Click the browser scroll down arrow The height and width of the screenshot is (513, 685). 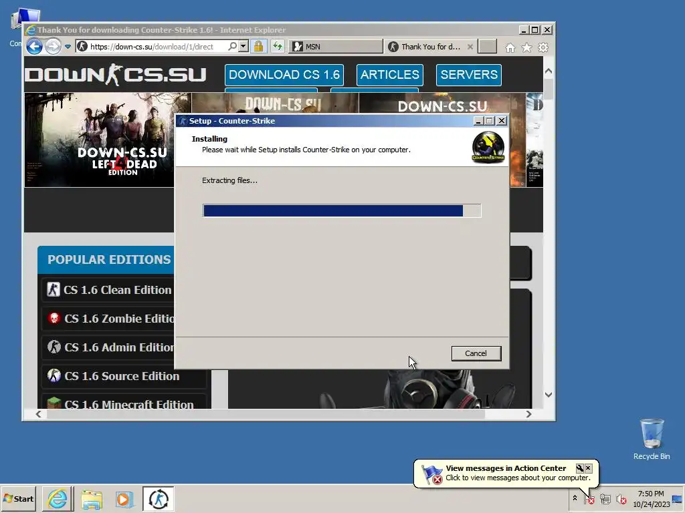tap(549, 394)
